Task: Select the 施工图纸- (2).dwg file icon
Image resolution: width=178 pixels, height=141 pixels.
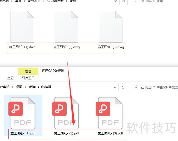Action: 66,27
